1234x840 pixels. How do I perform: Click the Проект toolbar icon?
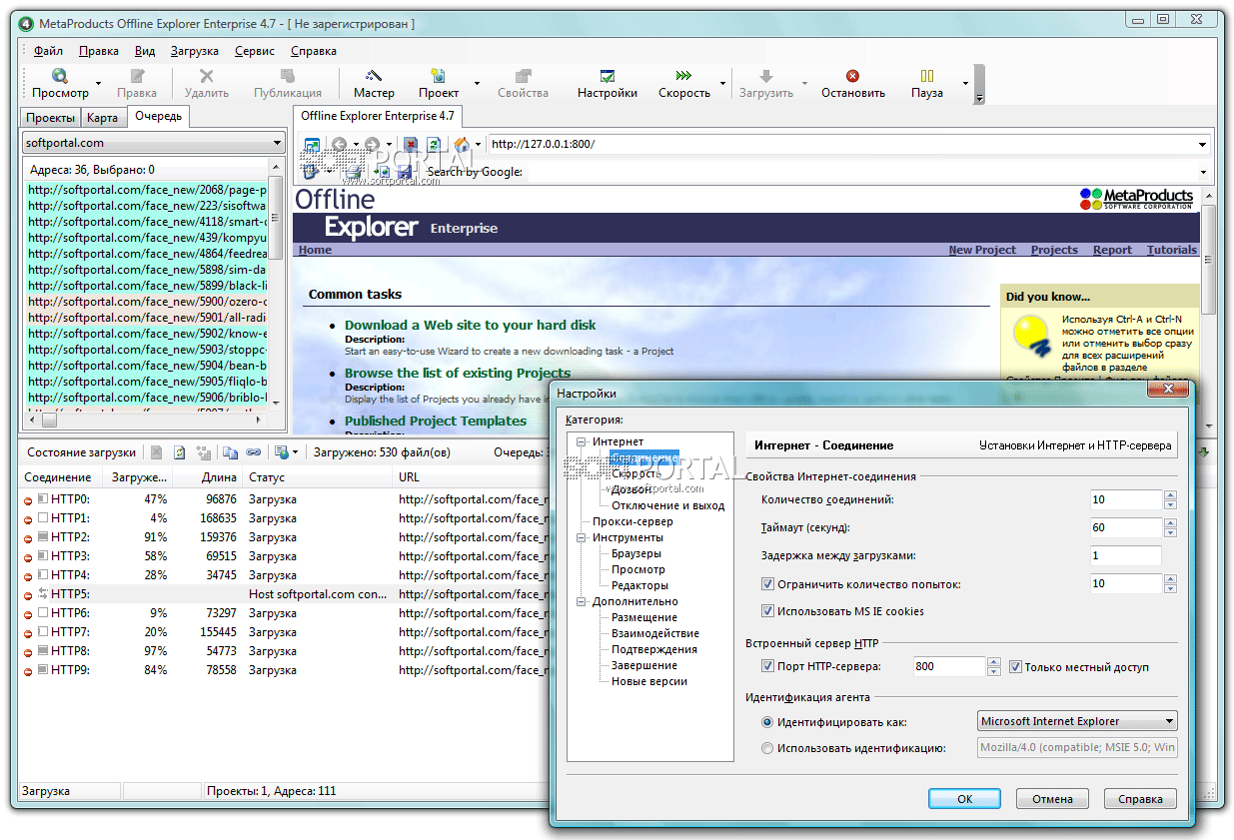click(x=438, y=76)
